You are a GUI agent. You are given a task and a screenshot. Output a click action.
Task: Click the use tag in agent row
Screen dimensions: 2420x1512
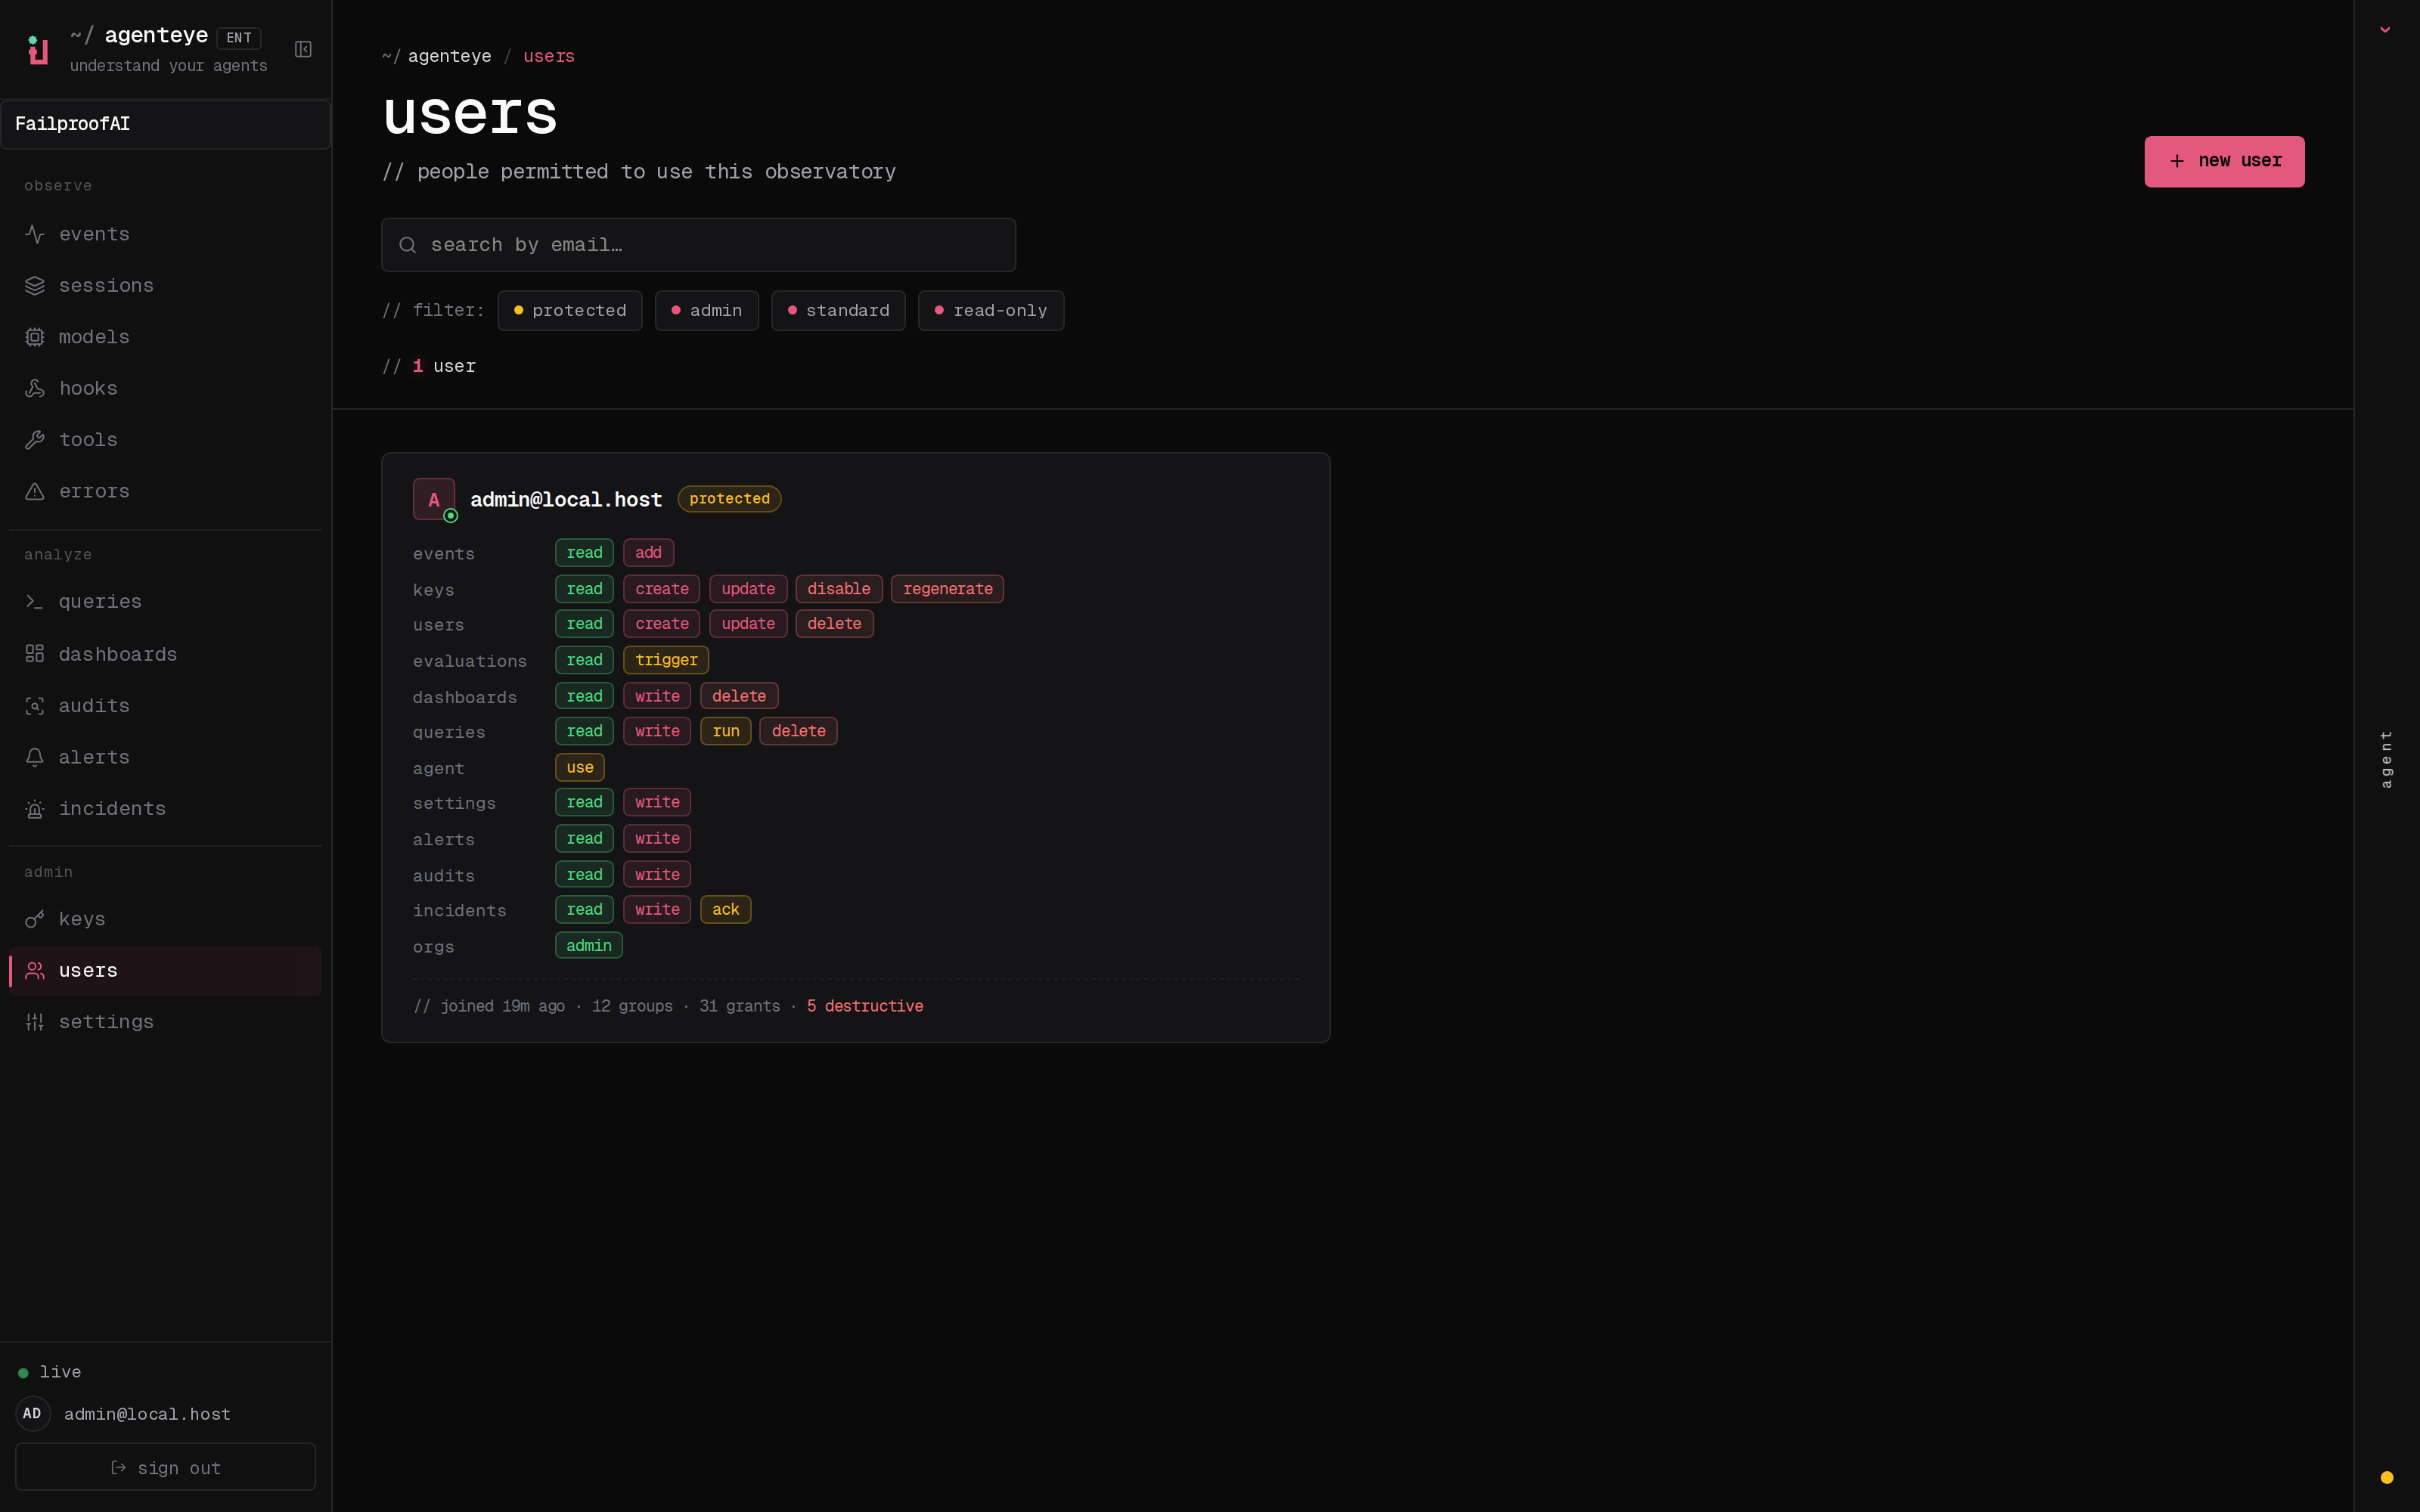point(579,767)
